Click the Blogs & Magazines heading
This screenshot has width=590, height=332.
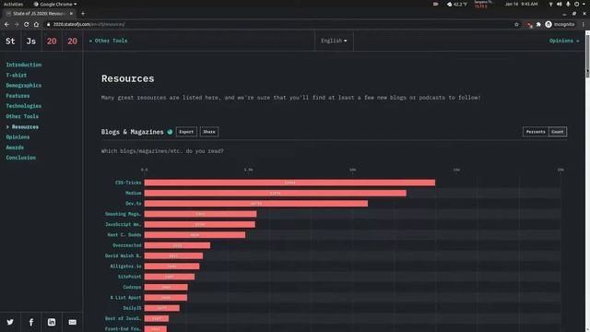point(132,132)
